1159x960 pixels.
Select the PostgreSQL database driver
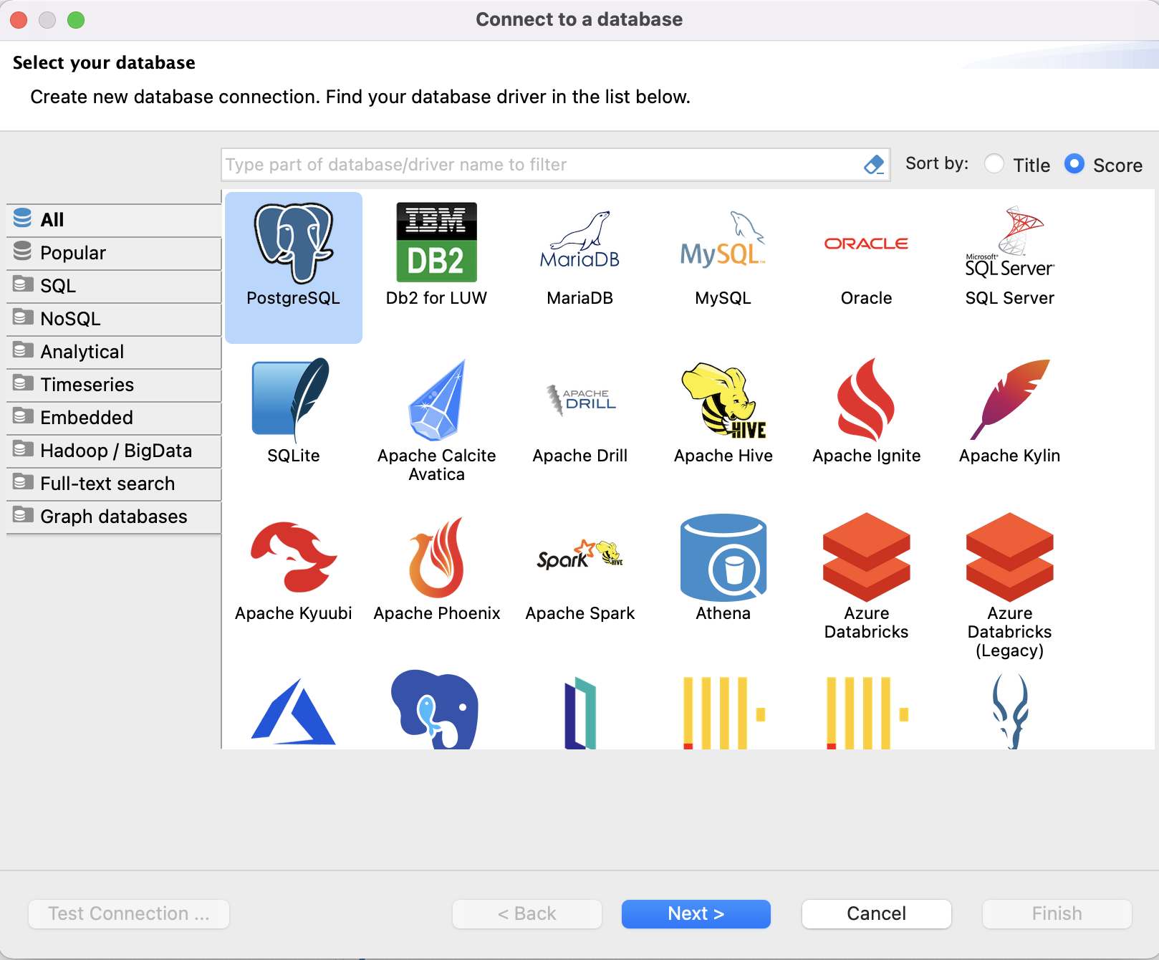pos(294,267)
